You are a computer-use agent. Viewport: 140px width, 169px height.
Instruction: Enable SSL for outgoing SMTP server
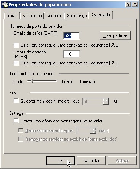coord(16,45)
